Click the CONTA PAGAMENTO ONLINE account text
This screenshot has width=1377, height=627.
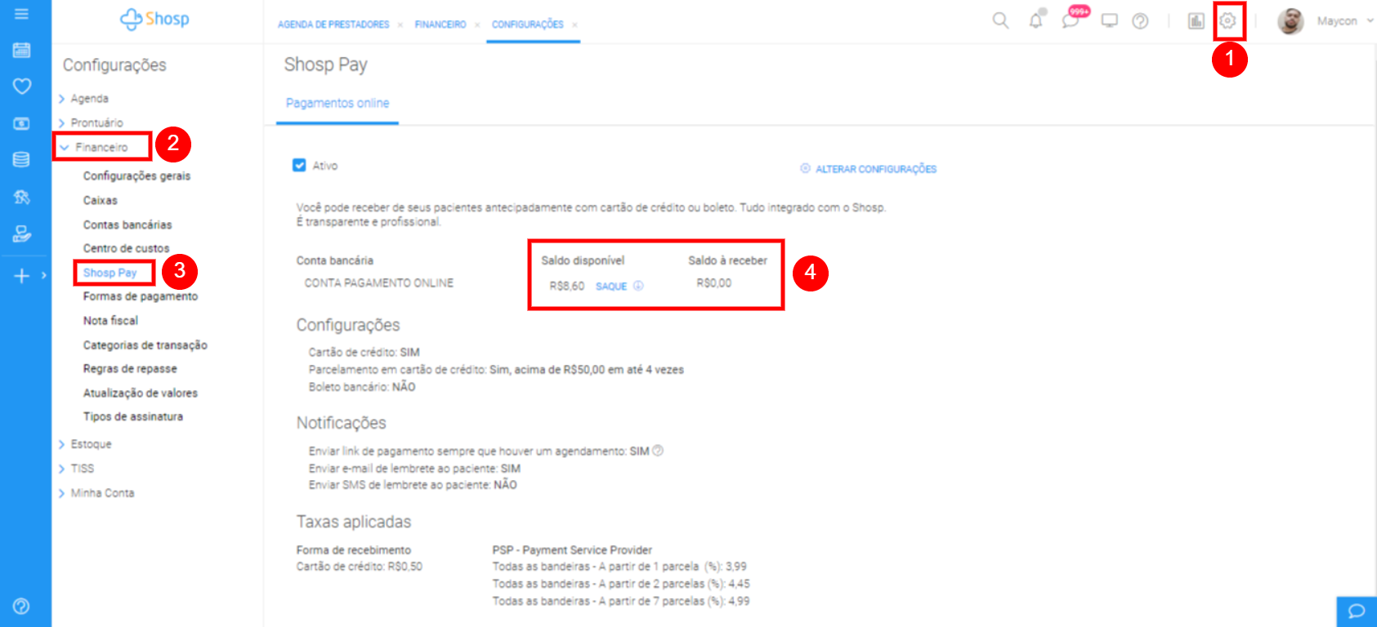378,282
